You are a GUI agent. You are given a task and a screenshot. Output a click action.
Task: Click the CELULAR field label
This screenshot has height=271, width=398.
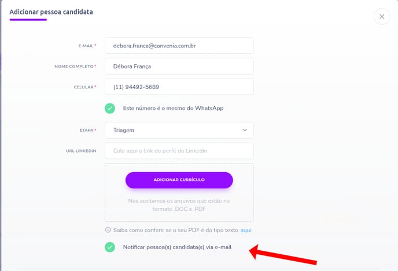tap(83, 87)
